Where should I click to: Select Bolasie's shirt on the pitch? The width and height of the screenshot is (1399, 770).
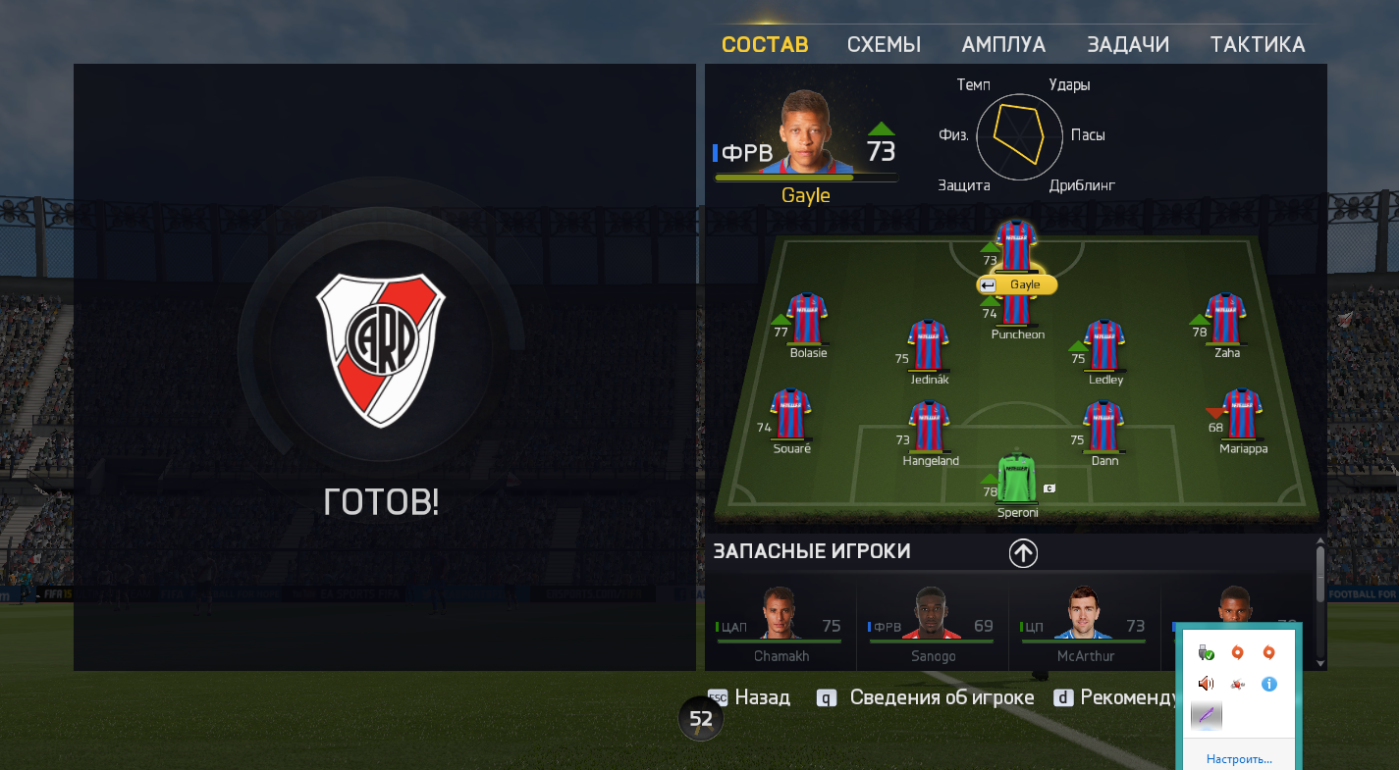pyautogui.click(x=807, y=318)
